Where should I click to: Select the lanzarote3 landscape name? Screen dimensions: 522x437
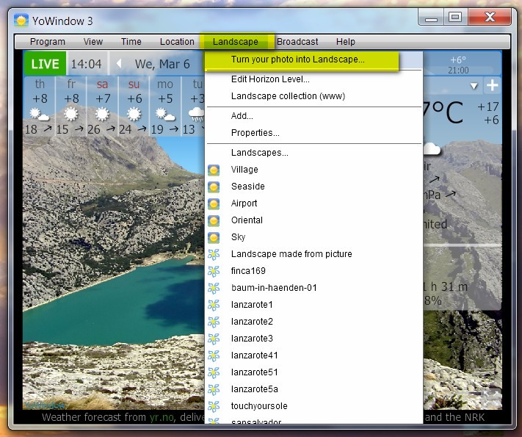coord(252,339)
